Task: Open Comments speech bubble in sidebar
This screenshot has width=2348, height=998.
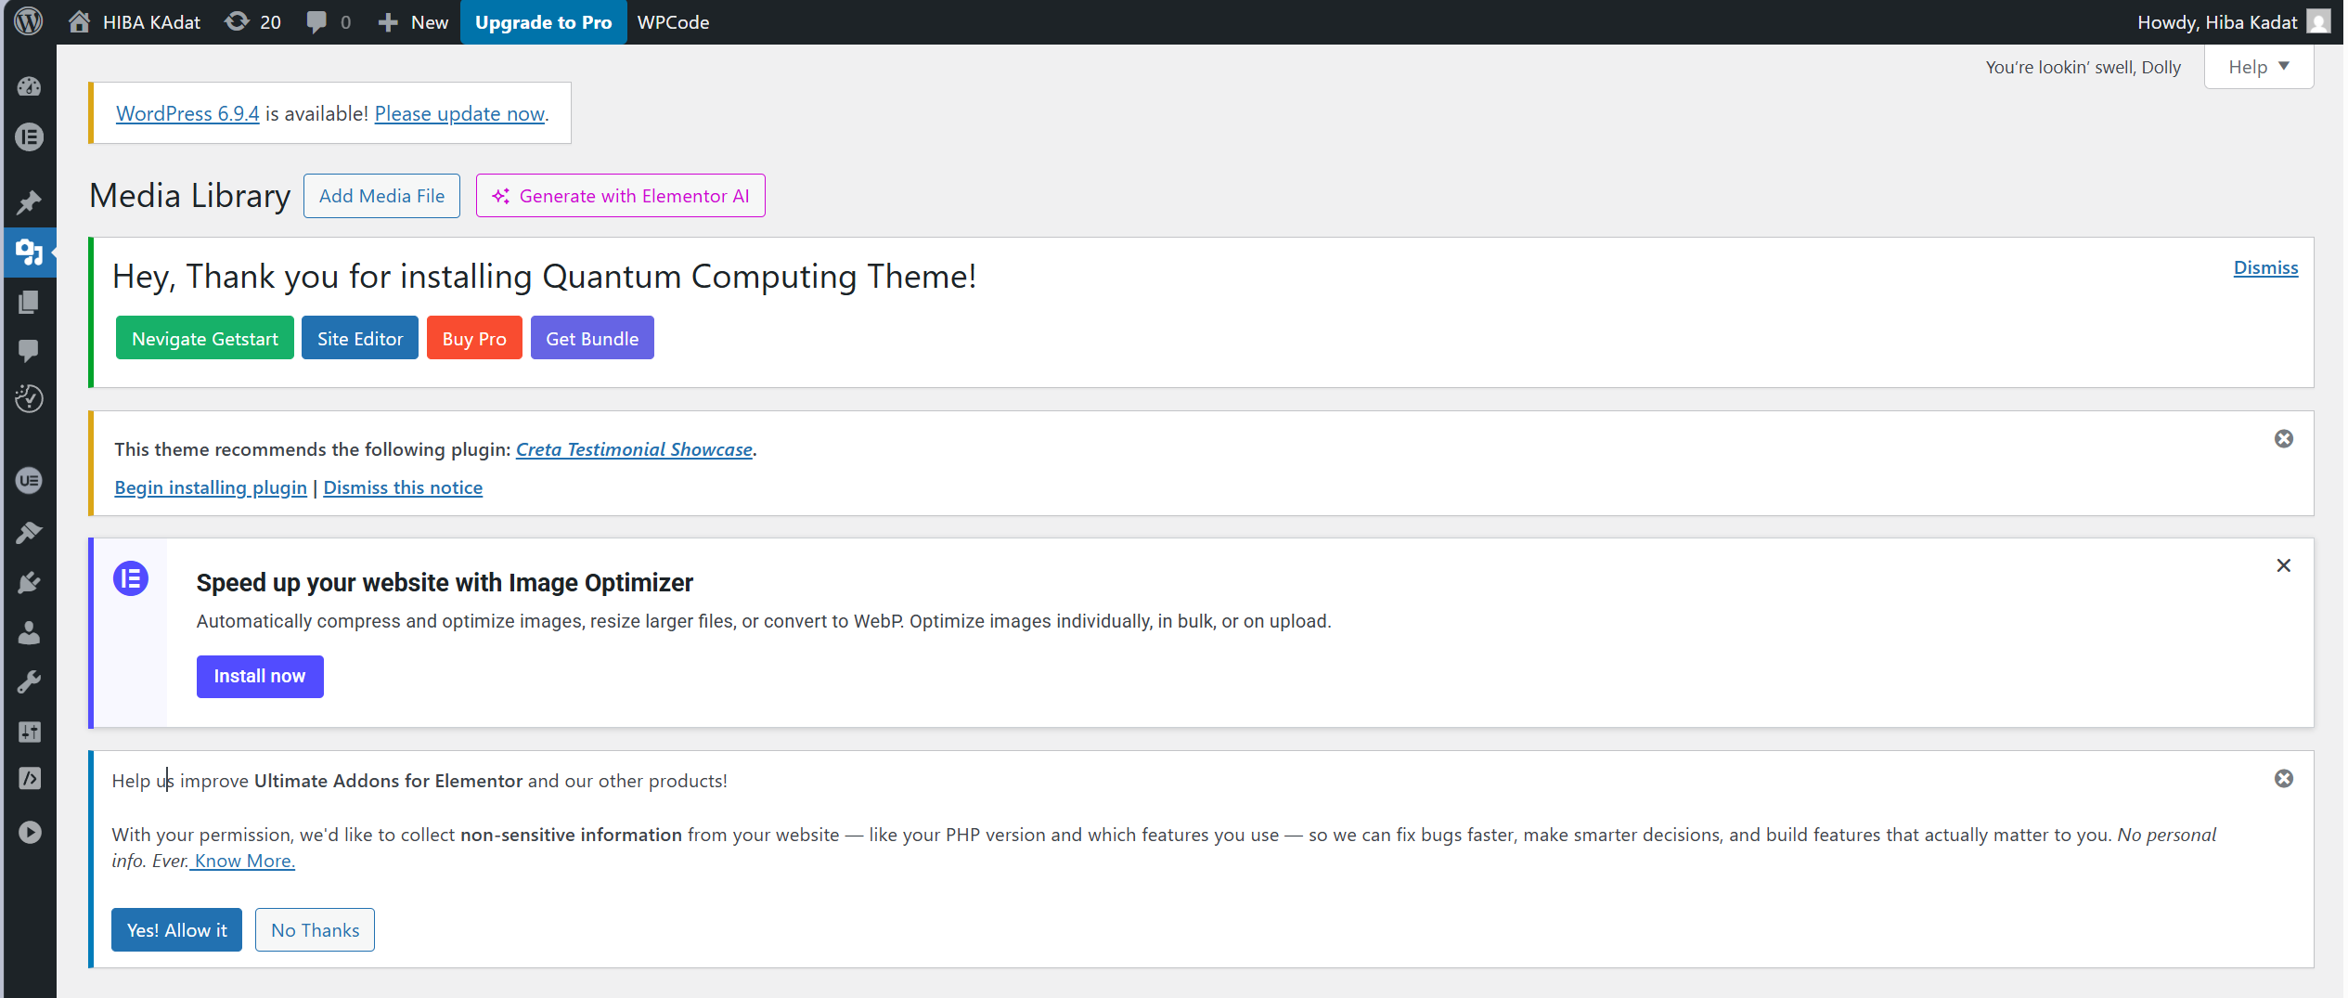Action: click(29, 350)
